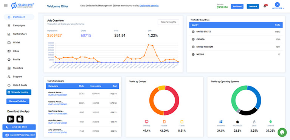
Task: Toggle the hamburger sidebar menu
Action: (x=6, y=6)
